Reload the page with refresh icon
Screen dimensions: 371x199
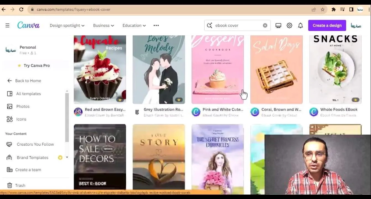[x=21, y=9]
